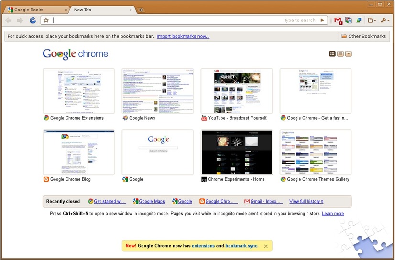The width and height of the screenshot is (395, 260).
Task: Expand the view options dropdown arrow
Action: 349,53
